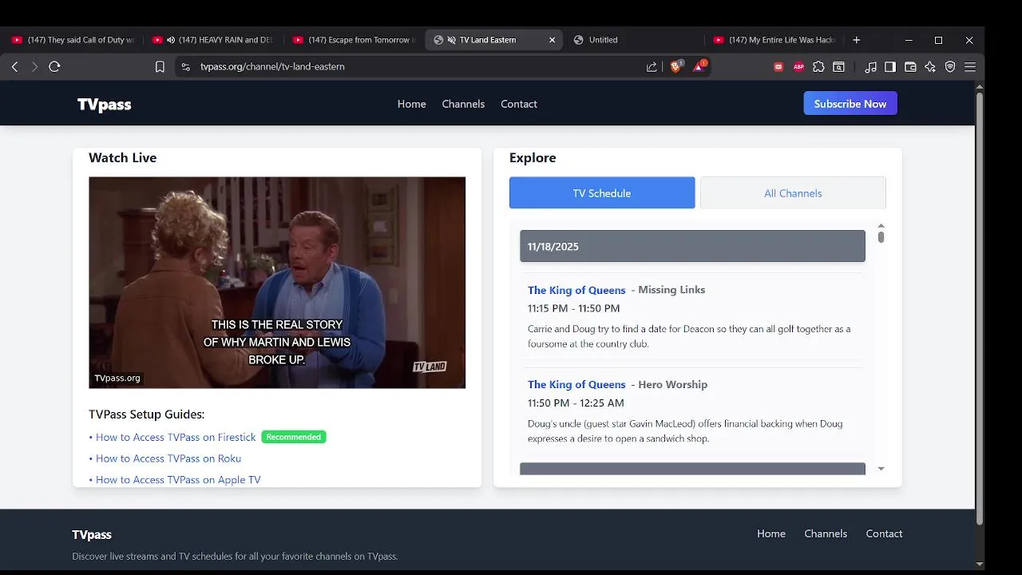Select the All Channels tab
The width and height of the screenshot is (1022, 575).
pyautogui.click(x=793, y=193)
